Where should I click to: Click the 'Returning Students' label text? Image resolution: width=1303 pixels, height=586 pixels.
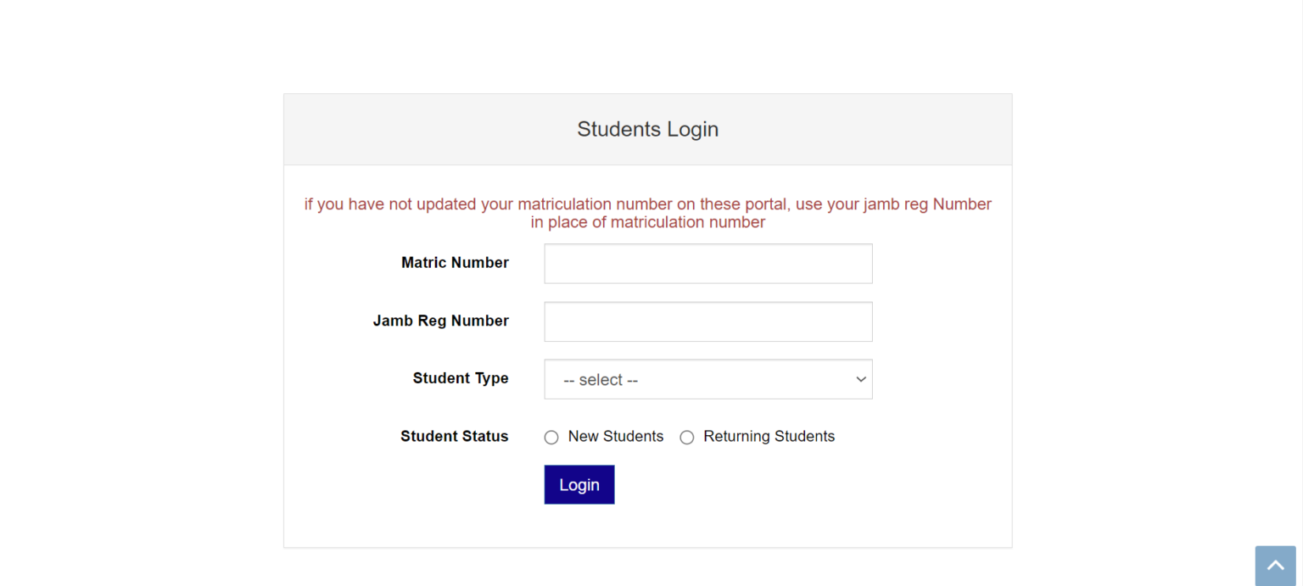pos(769,436)
